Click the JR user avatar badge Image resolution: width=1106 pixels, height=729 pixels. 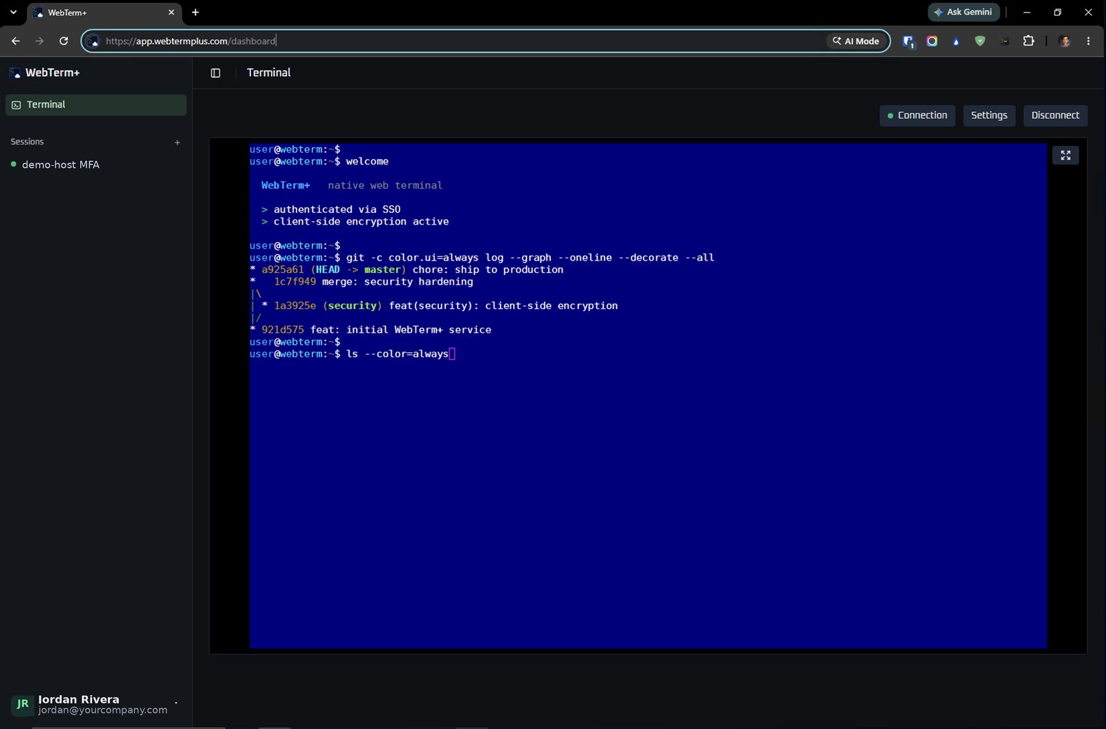22,704
